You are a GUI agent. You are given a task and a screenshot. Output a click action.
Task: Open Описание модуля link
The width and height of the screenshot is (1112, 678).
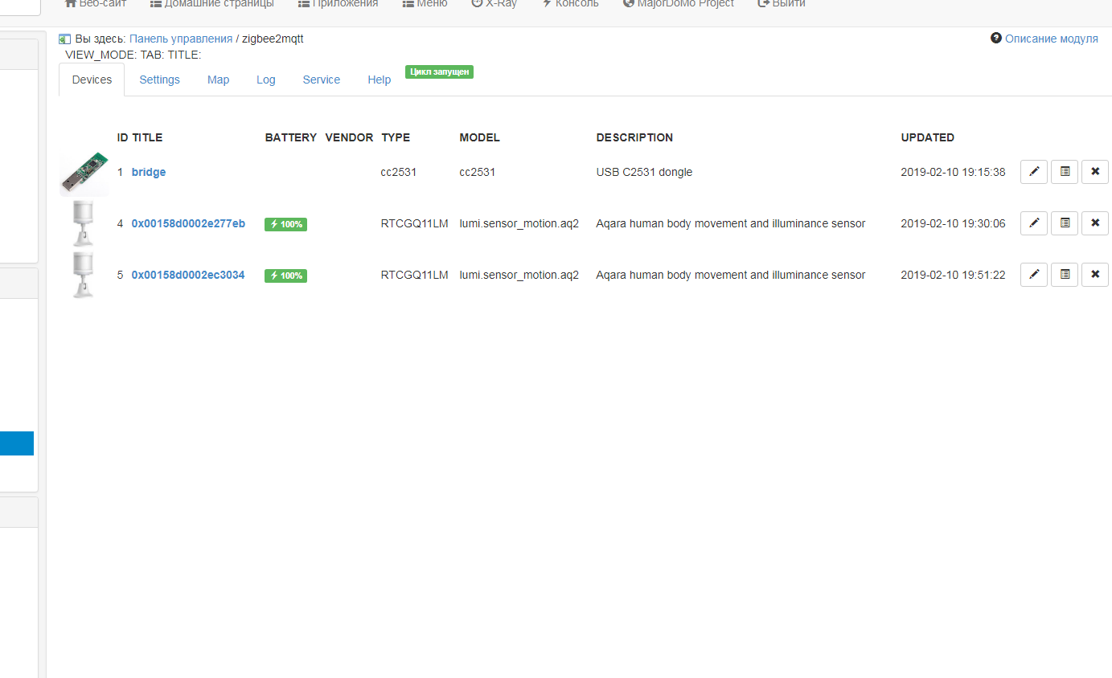1052,39
